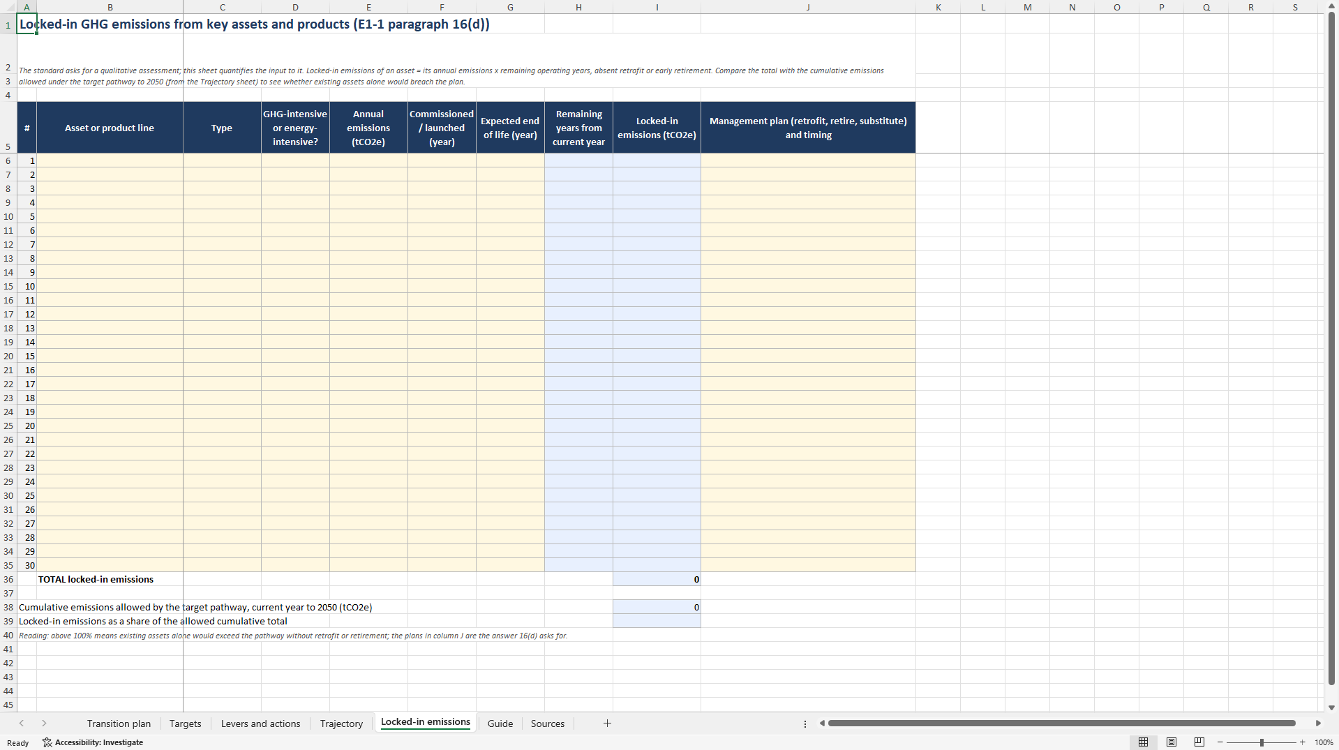Click 'Locked-in emissions as a share' label
Viewport: 1339px width, 750px height.
[153, 621]
